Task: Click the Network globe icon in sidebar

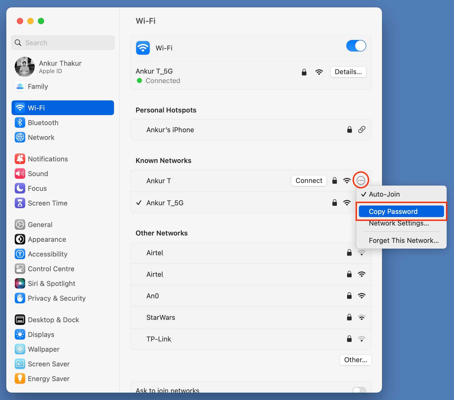Action: click(20, 137)
